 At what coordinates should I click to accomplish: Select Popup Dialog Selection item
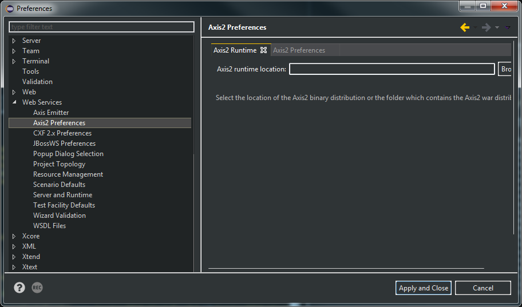(68, 154)
